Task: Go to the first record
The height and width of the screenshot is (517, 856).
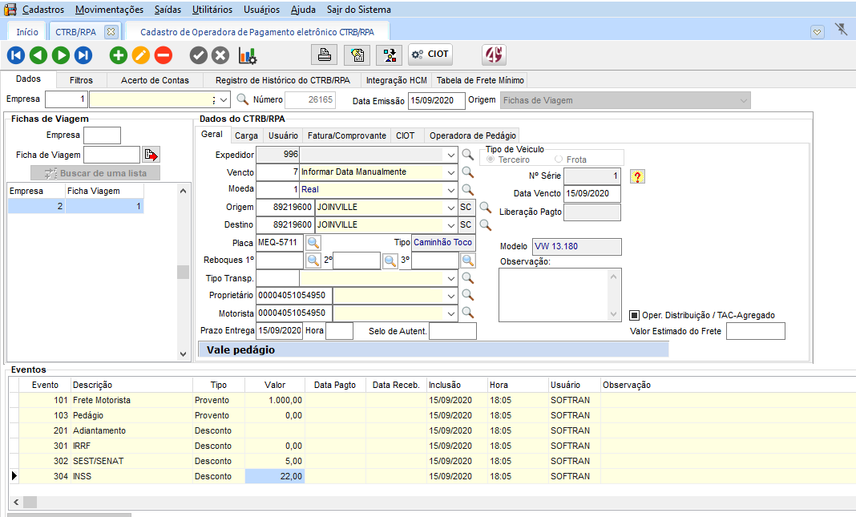Action: point(16,55)
